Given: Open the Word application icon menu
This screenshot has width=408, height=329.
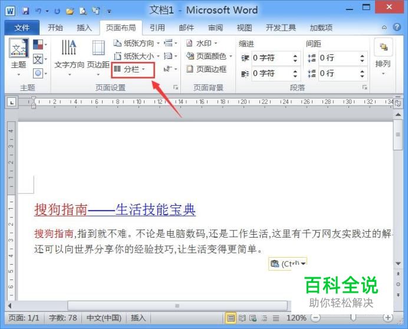Looking at the screenshot, I should 10,11.
